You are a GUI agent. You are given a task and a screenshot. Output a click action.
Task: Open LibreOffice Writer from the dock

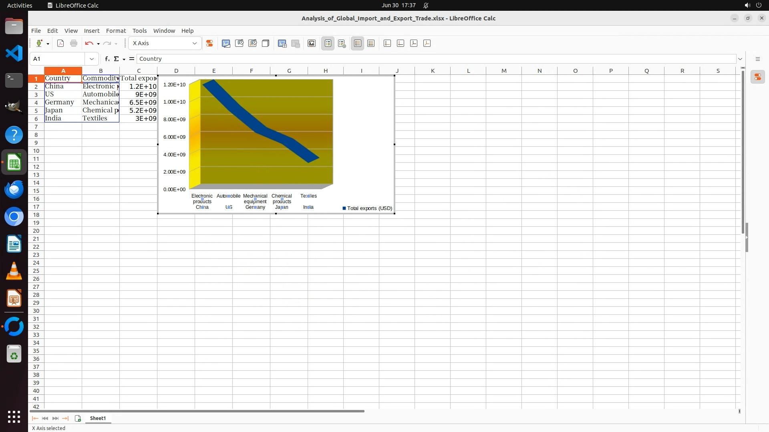click(x=14, y=244)
